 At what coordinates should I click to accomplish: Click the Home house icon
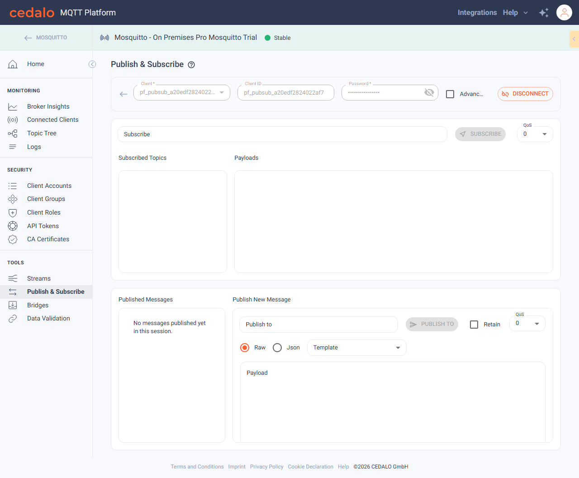[13, 64]
